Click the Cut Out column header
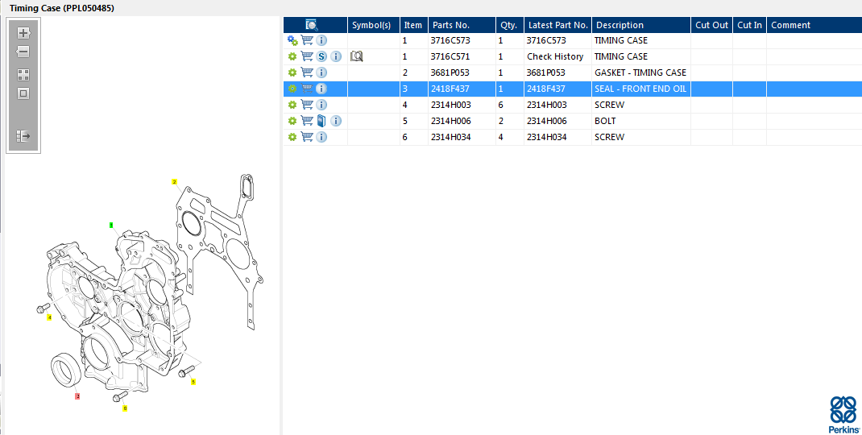This screenshot has width=862, height=435. click(712, 25)
